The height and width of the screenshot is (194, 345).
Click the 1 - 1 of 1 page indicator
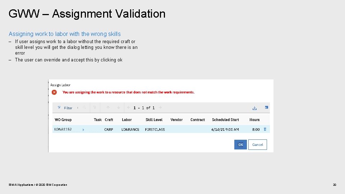[144, 108]
